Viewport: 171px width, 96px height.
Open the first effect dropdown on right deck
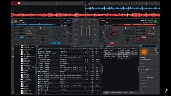[x=141, y=28]
